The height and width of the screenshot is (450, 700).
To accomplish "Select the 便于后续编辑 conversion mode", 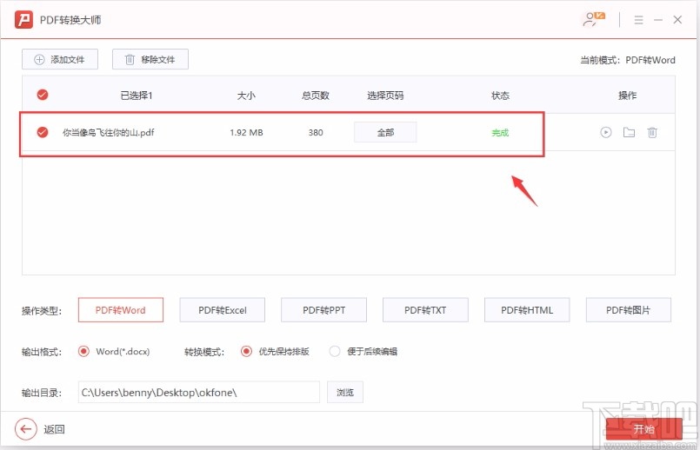I will pos(335,352).
